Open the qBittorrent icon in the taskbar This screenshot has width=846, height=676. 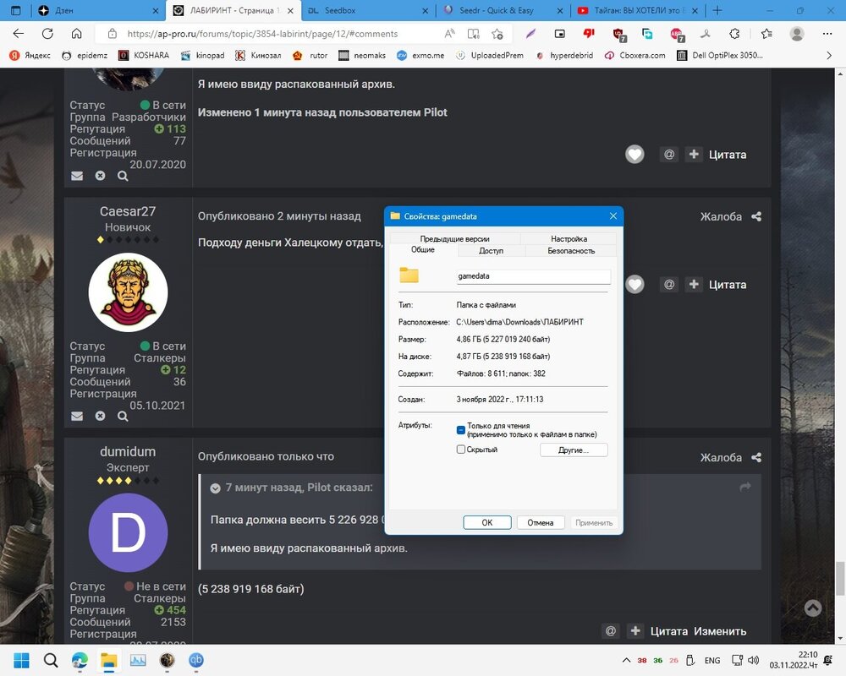point(196,660)
